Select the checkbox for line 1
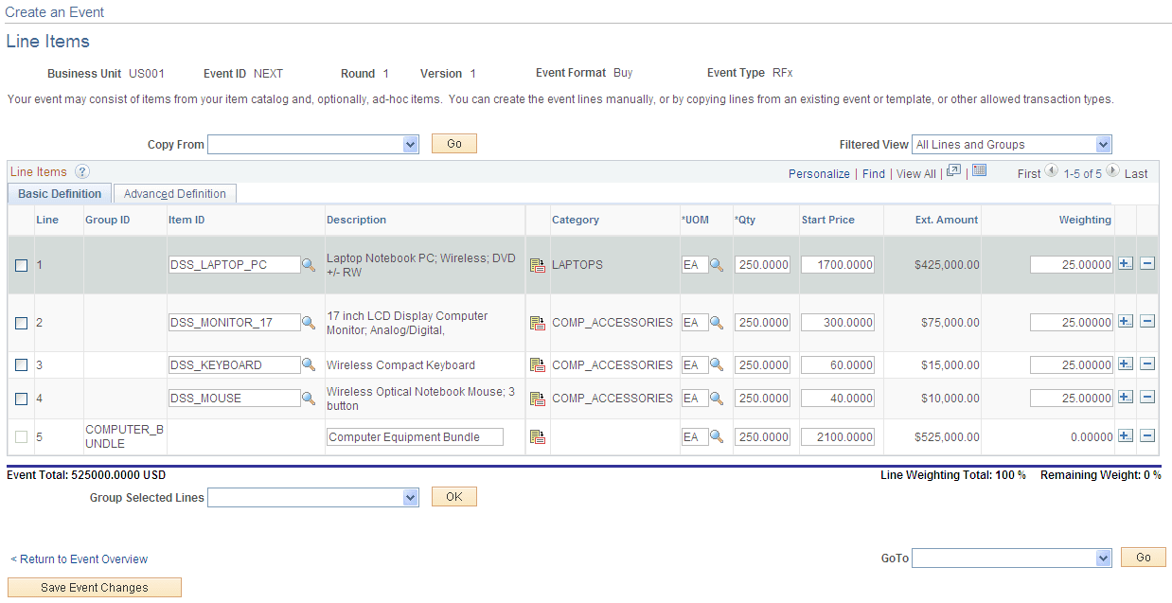Image resolution: width=1172 pixels, height=603 pixels. pos(22,265)
